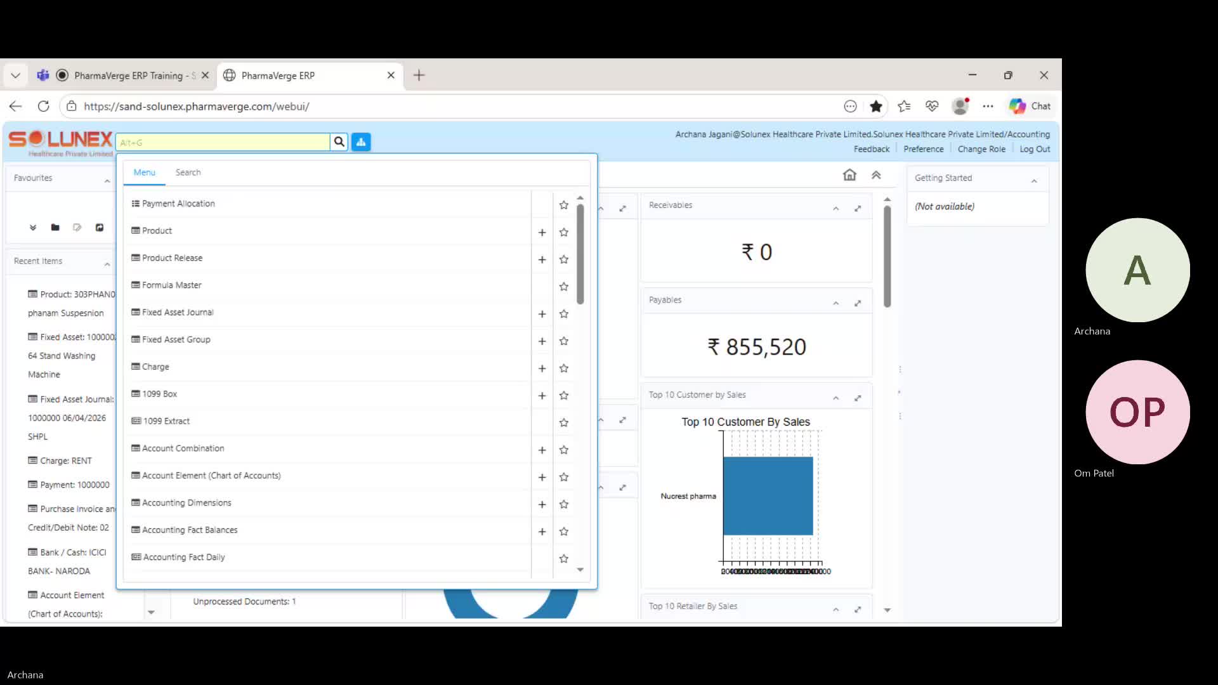Add new Accounting Fact Balances plus icon
Viewport: 1218px width, 685px height.
coord(542,532)
